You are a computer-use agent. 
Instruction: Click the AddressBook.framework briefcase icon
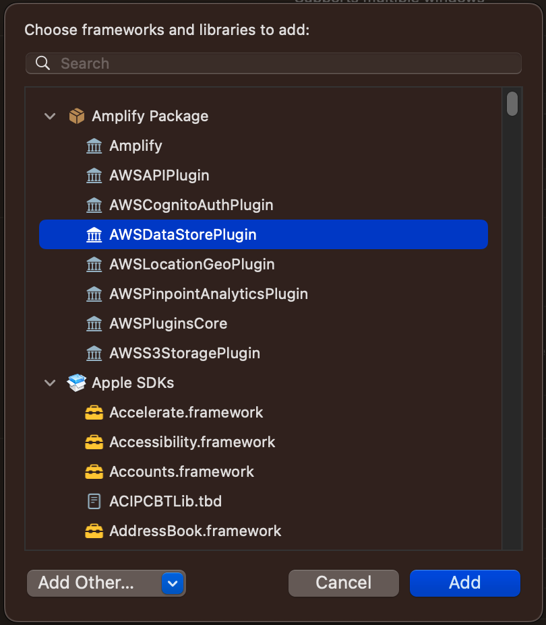pos(94,531)
